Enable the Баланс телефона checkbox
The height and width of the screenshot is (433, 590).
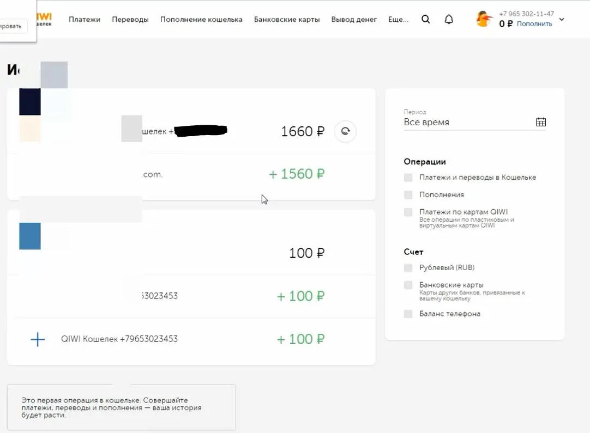[408, 314]
